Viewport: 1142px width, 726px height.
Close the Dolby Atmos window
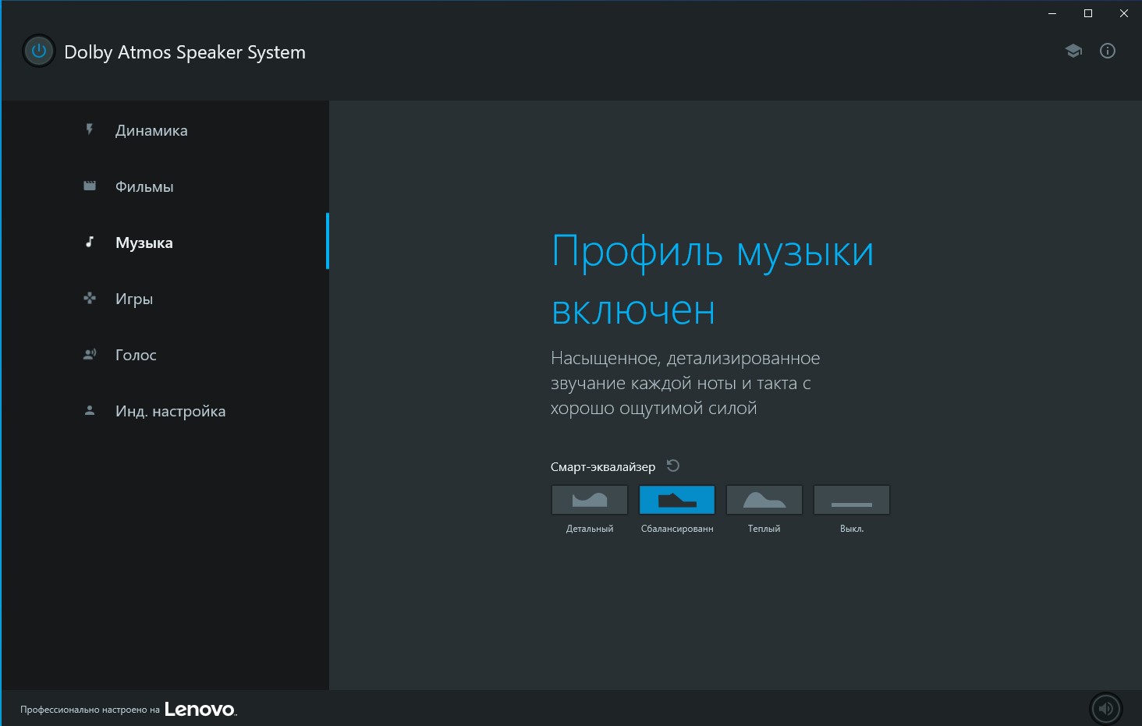1124,13
